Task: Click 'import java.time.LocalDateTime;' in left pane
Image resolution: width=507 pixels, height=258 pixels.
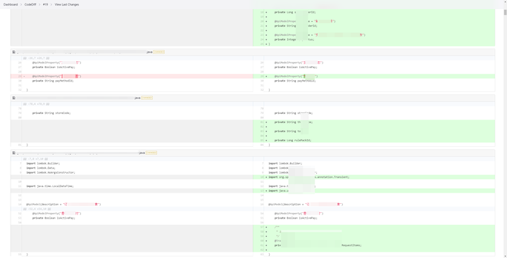Action: 50,186
